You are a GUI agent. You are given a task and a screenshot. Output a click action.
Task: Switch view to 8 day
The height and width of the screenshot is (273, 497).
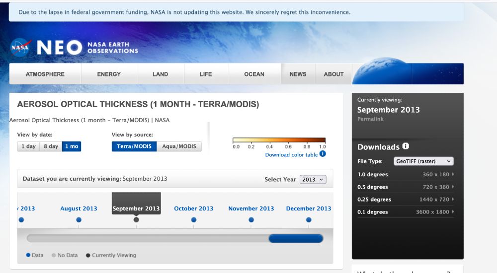51,146
